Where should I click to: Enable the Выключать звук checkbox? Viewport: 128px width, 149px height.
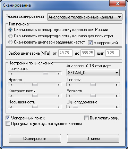86,118
